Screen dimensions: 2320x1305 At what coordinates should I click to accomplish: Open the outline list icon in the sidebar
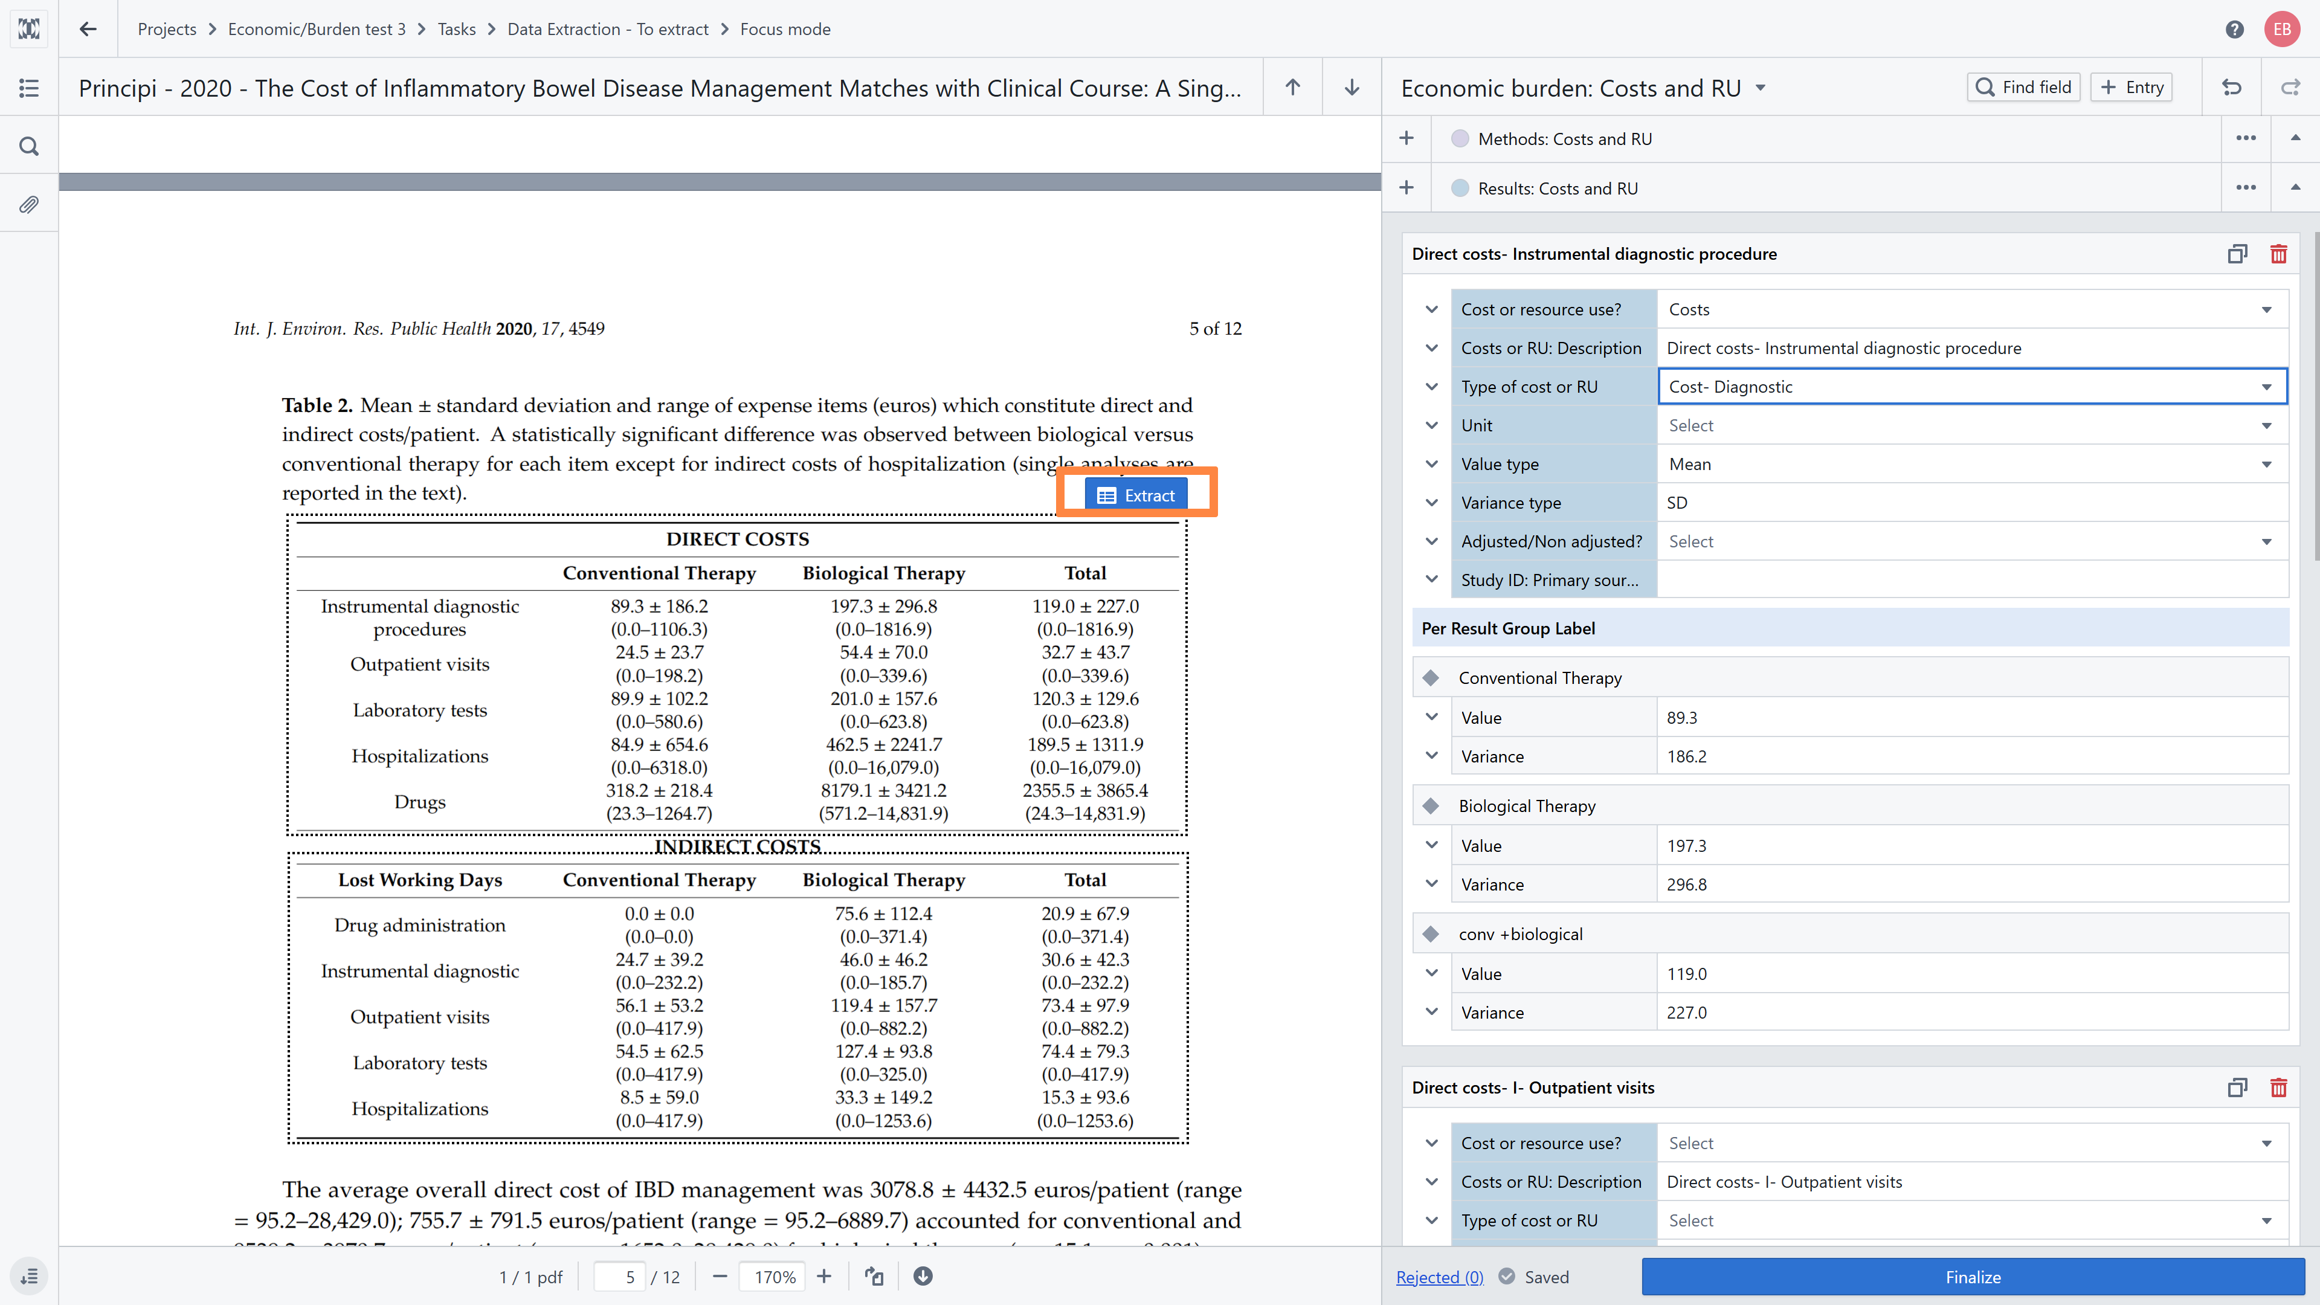[x=29, y=88]
